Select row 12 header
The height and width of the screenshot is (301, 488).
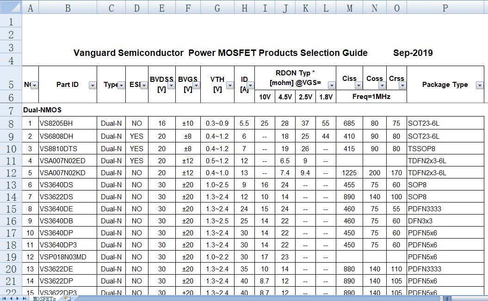click(11, 172)
